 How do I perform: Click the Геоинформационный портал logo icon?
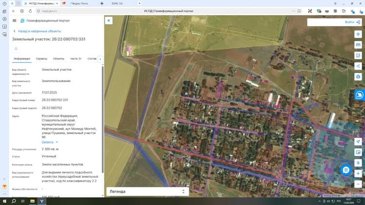point(22,21)
